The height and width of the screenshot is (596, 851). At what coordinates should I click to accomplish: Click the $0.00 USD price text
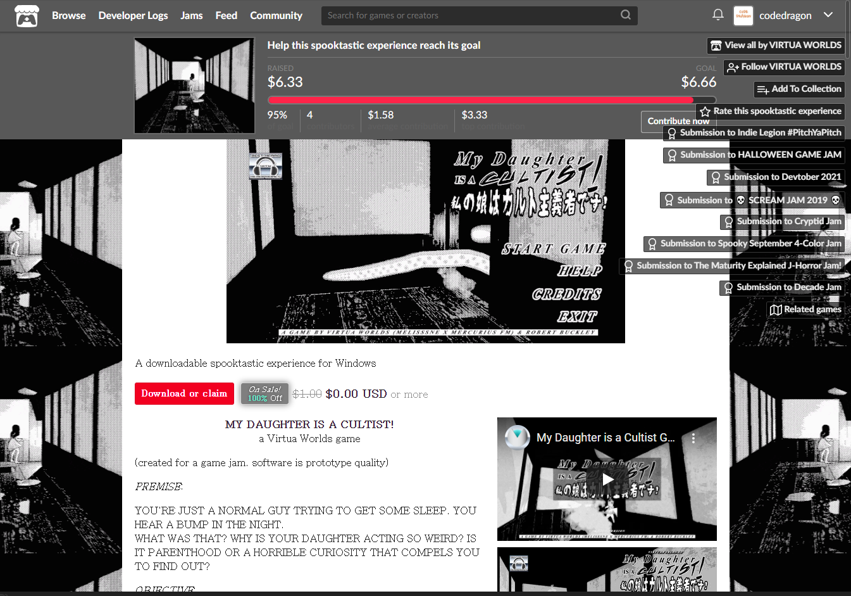pos(356,394)
